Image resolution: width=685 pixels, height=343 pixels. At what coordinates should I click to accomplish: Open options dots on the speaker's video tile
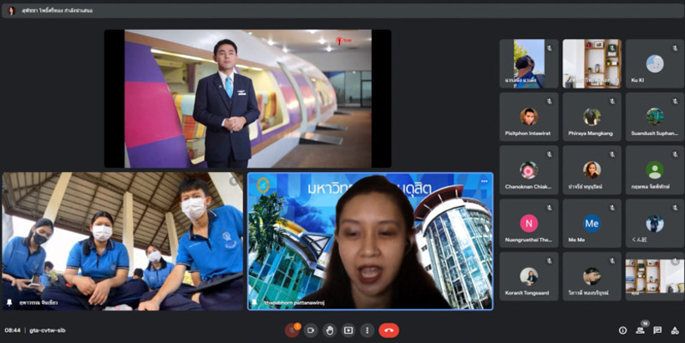484,181
